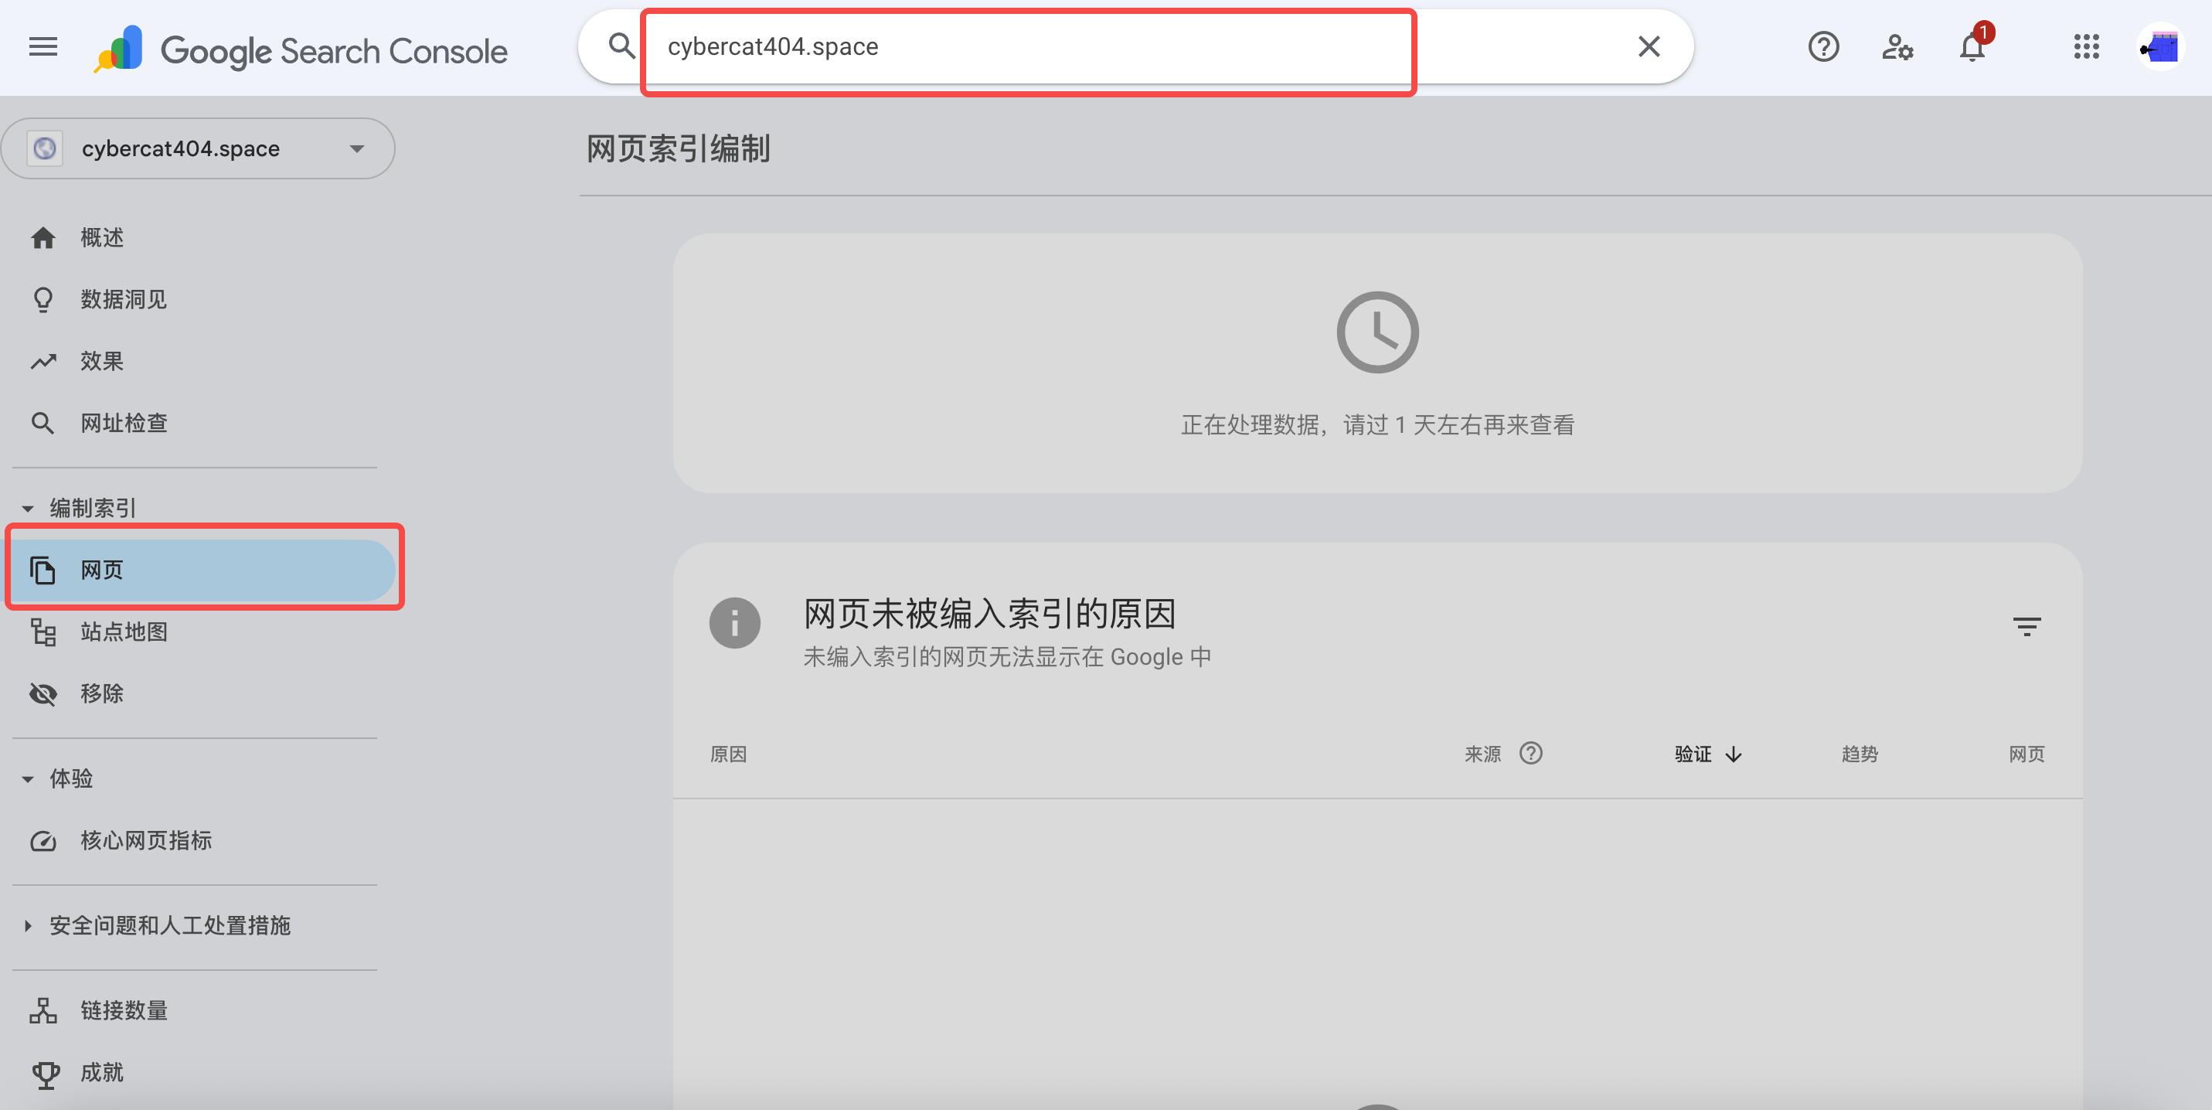Expand 安全问题和人工处置措施 section
The height and width of the screenshot is (1110, 2212).
[156, 925]
